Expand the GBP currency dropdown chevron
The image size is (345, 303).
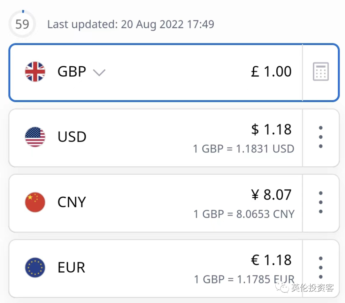(99, 72)
